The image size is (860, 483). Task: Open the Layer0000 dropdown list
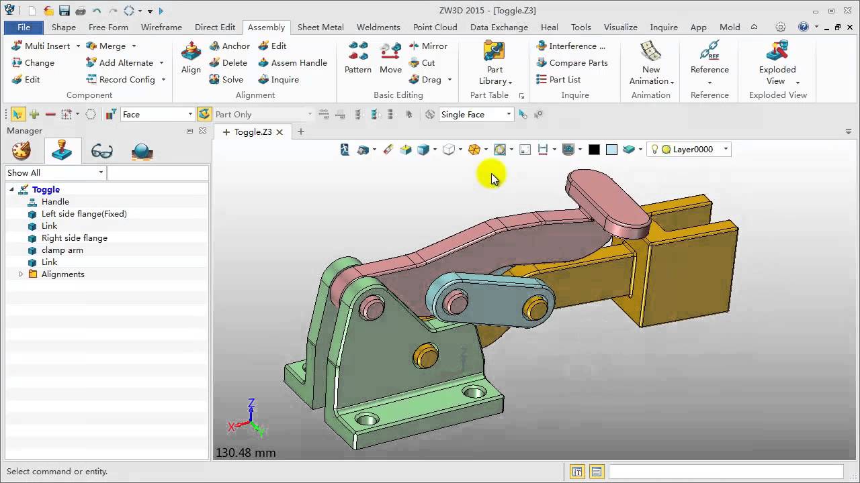coord(726,150)
